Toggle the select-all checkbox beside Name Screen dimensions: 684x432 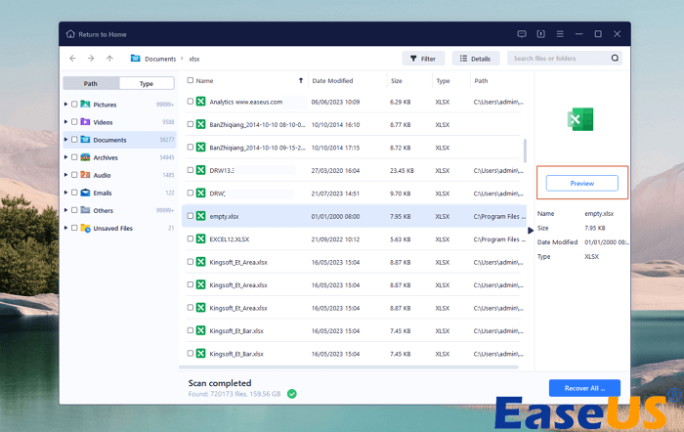[x=190, y=81]
